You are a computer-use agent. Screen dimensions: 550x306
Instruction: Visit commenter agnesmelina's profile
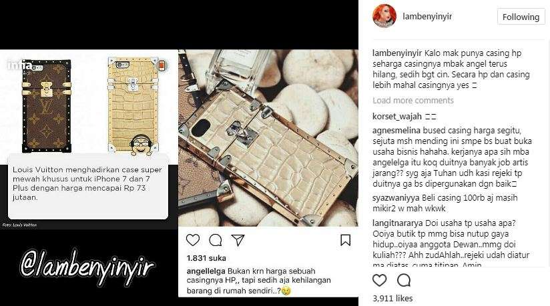[396, 131]
